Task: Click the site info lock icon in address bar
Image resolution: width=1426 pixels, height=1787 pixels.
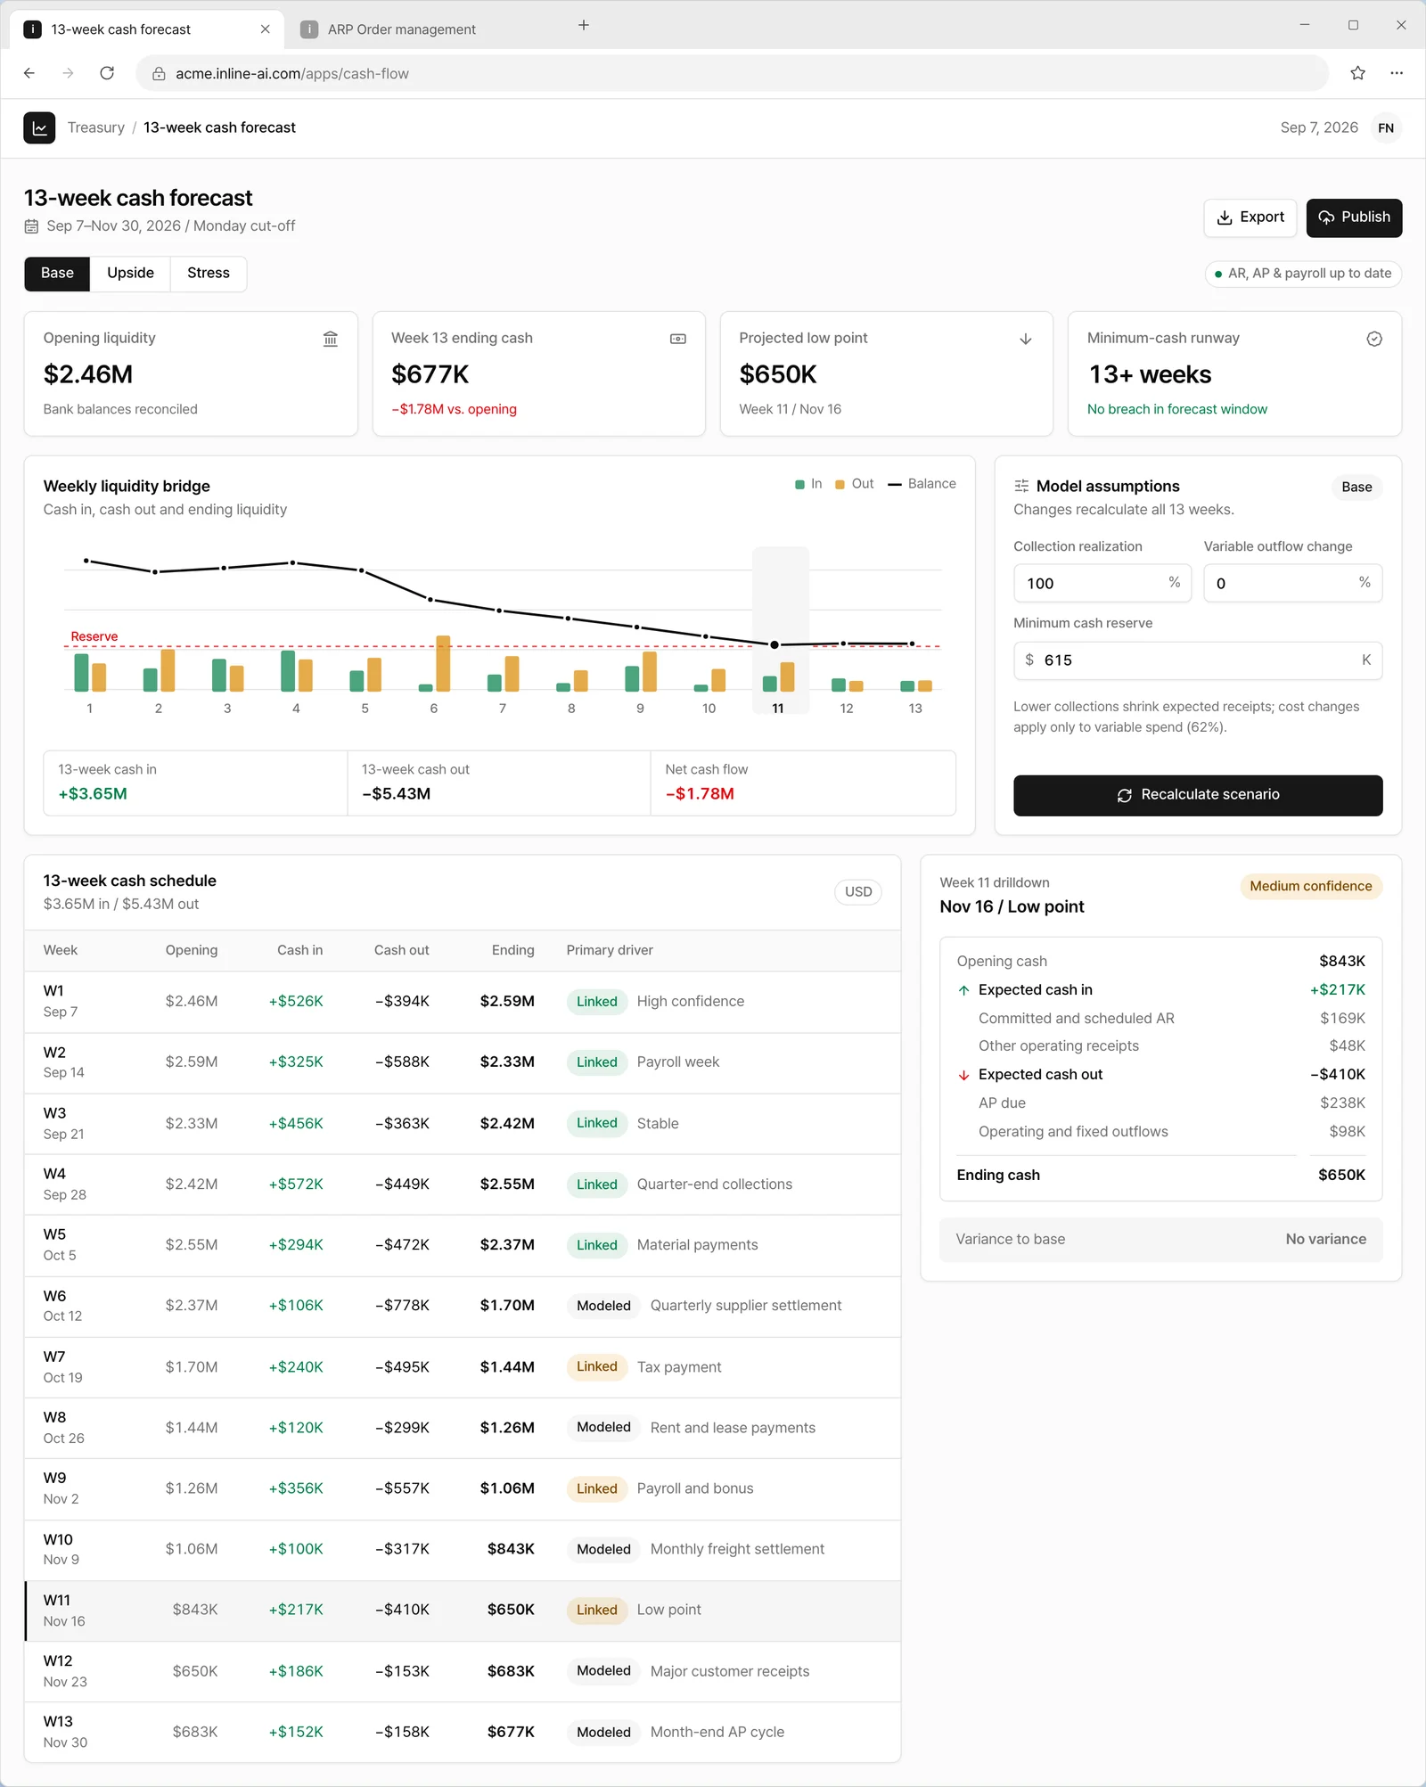Action: [x=159, y=74]
